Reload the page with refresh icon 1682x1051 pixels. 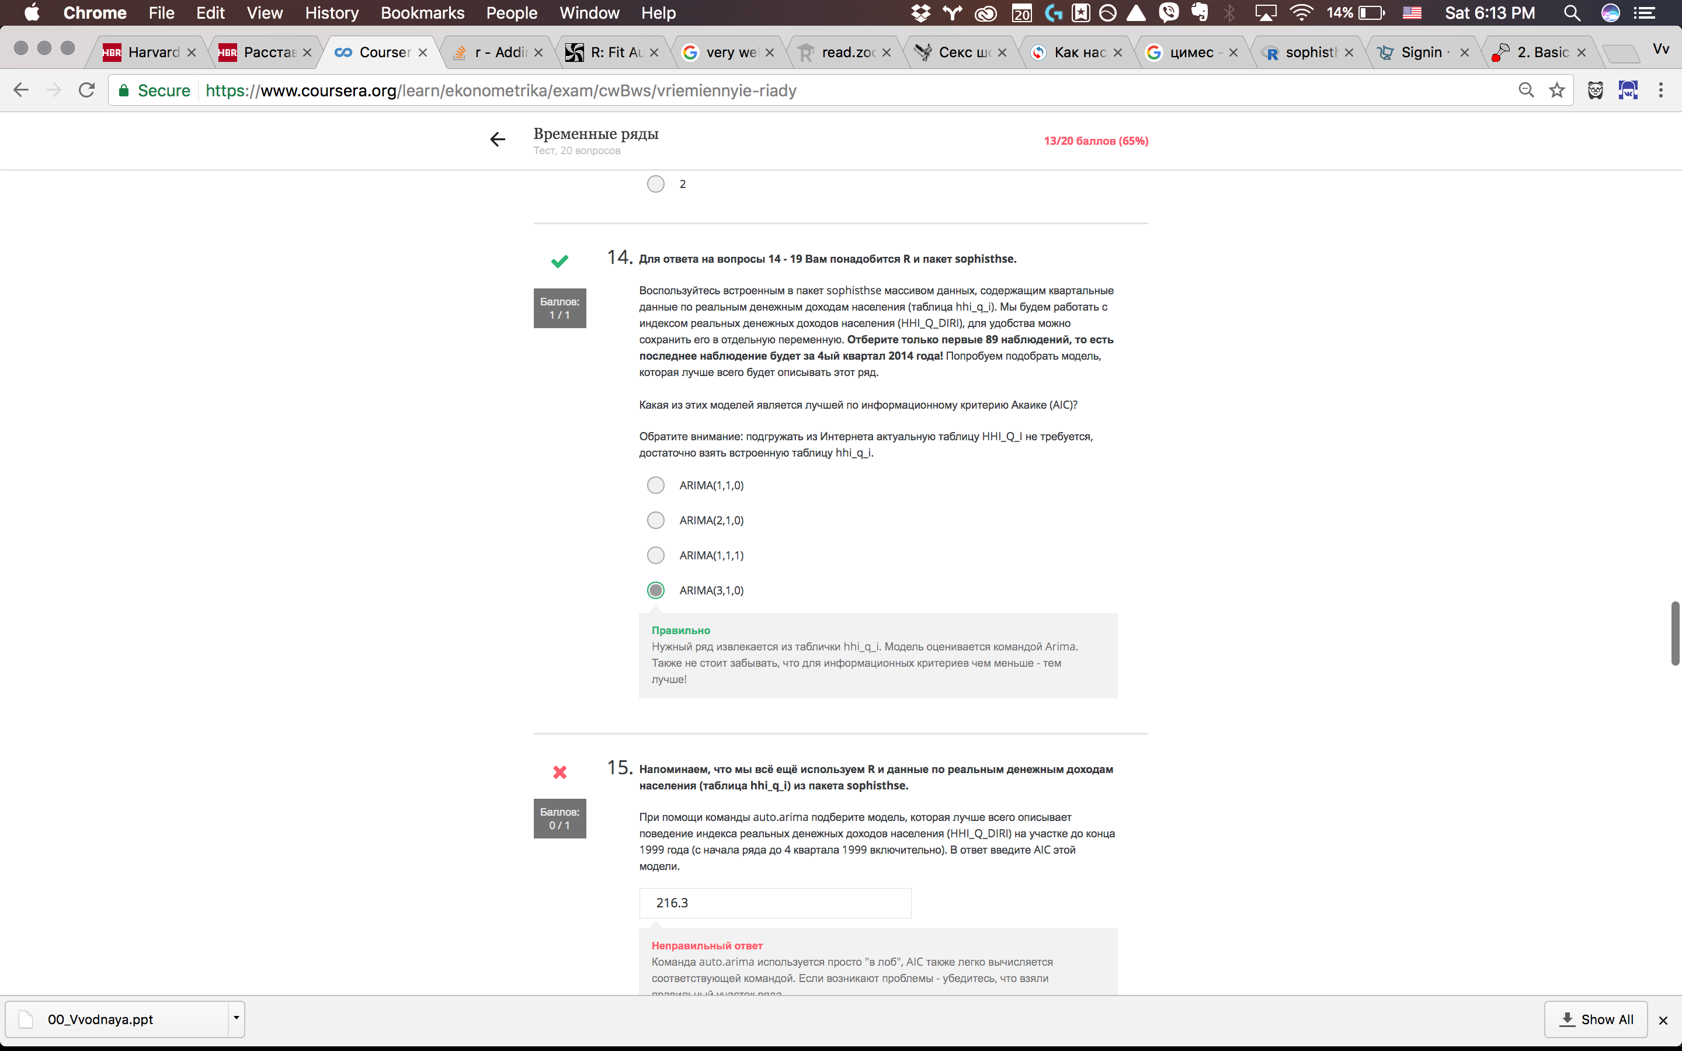point(87,91)
